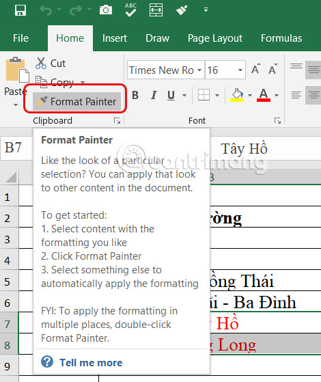321x382 pixels.
Task: Click the Copy button
Action: [55, 83]
